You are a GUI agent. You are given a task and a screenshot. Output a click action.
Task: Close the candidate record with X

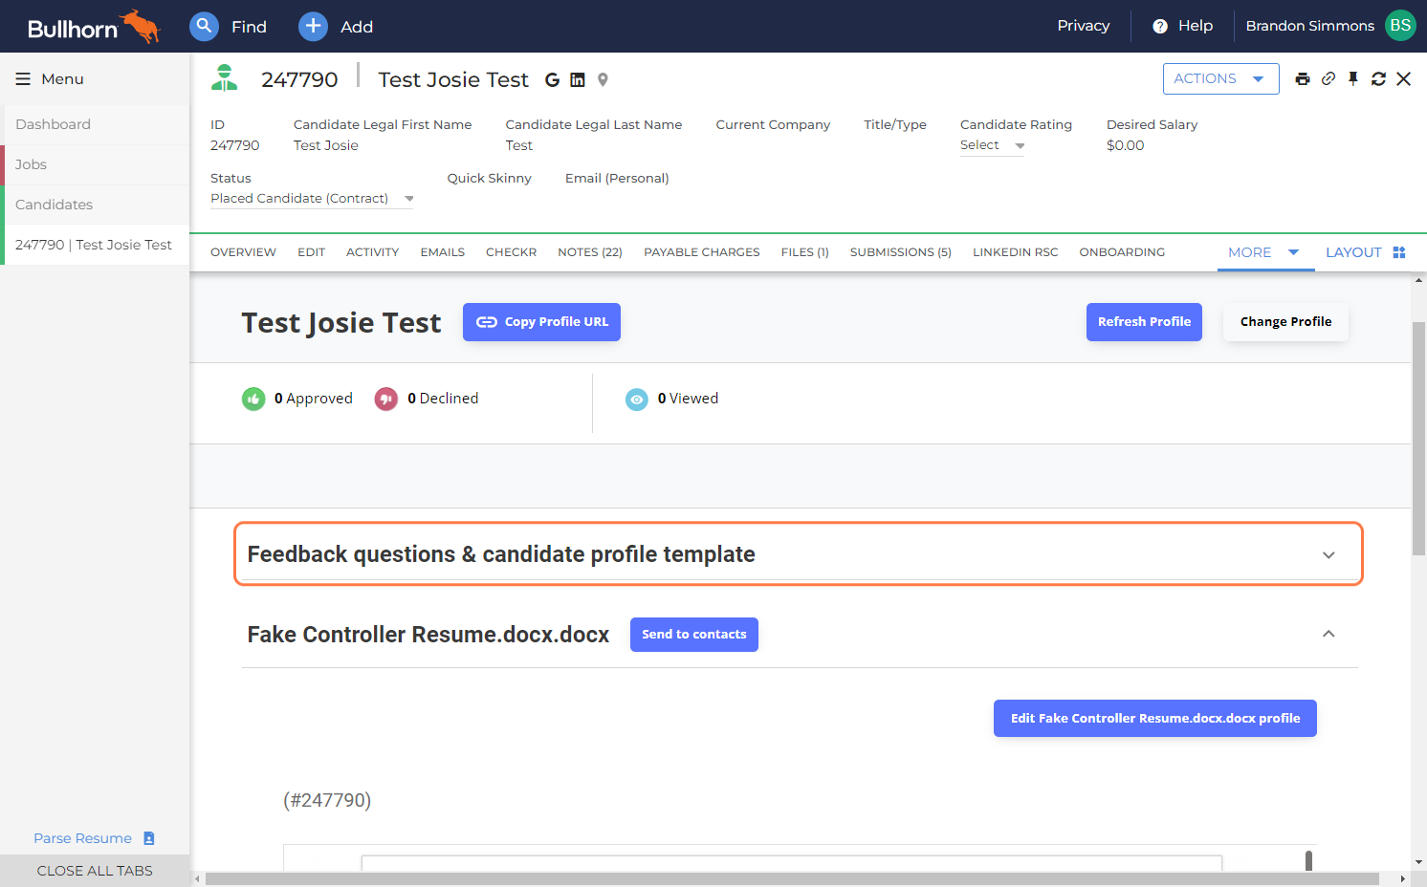click(x=1403, y=79)
